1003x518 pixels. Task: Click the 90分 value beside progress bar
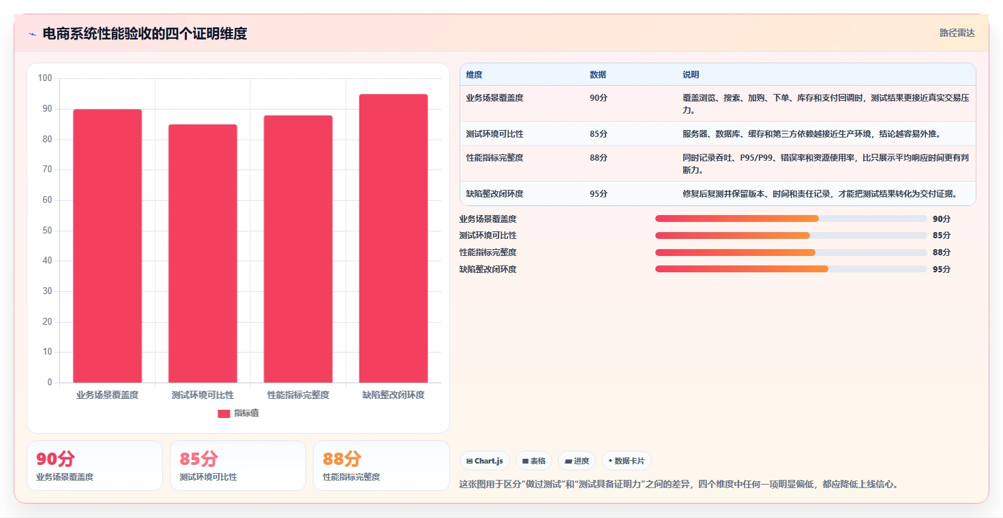coord(942,219)
